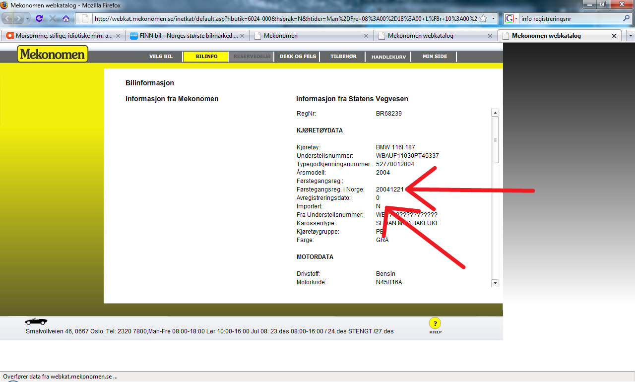
Task: Open the BILINFO menu
Action: coord(206,57)
